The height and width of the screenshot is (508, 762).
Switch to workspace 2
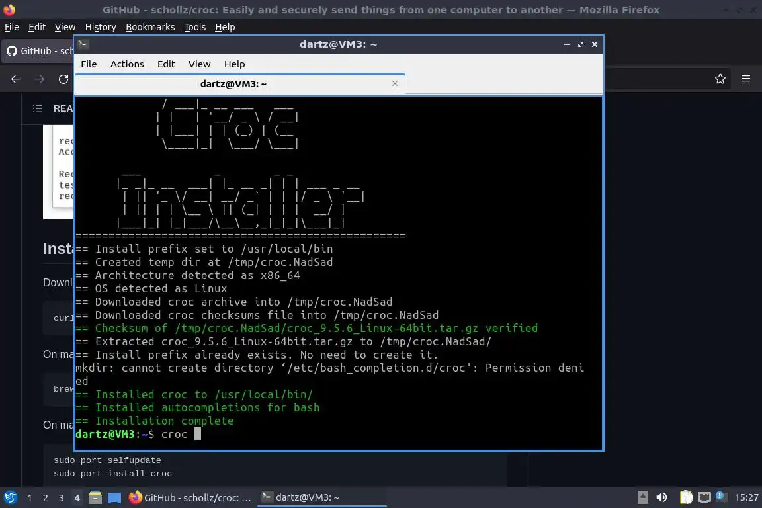click(x=45, y=498)
